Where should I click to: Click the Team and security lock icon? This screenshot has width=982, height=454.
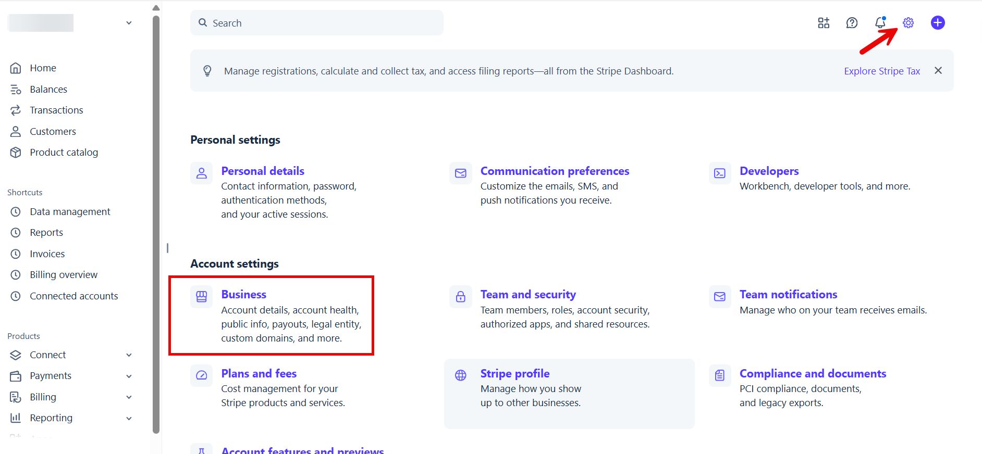pyautogui.click(x=461, y=297)
